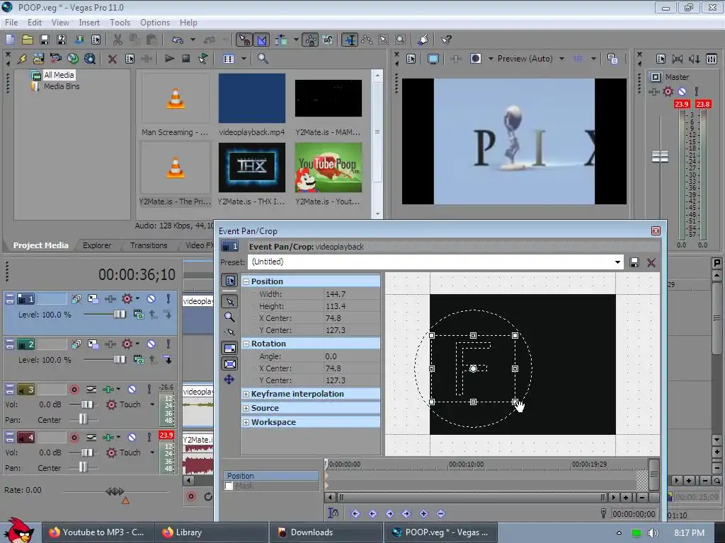Open Downloads from the taskbar

click(x=326, y=532)
